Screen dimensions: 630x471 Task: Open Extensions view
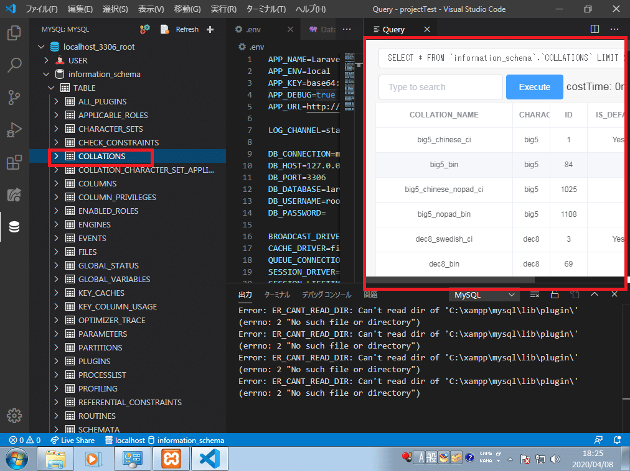(14, 162)
